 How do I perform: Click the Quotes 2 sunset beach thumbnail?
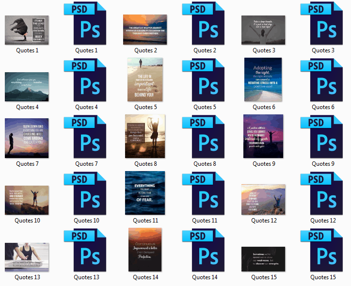[x=145, y=30]
